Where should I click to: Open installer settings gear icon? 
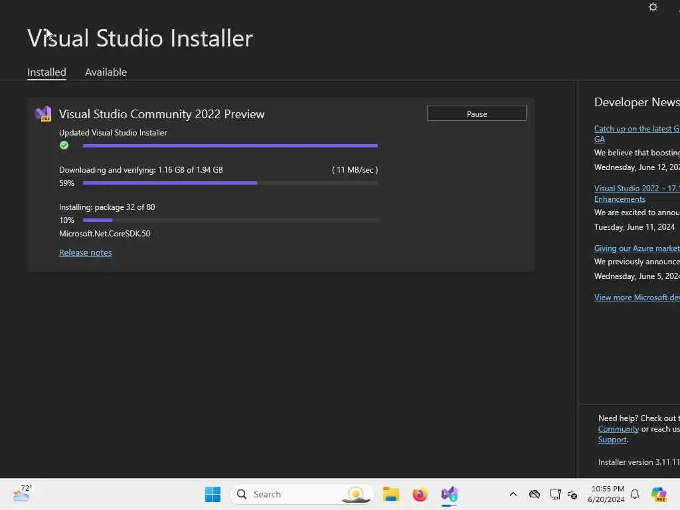[653, 7]
